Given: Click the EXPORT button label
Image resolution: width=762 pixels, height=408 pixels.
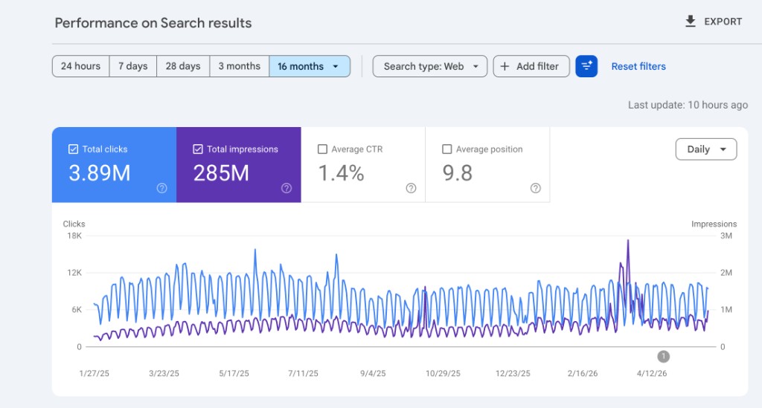Looking at the screenshot, I should [723, 22].
